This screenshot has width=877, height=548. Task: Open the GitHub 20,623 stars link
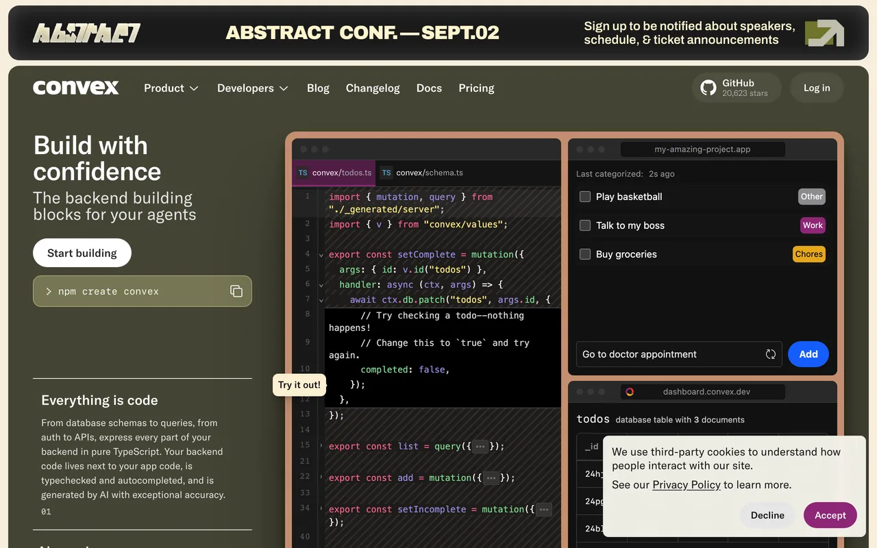click(x=737, y=88)
